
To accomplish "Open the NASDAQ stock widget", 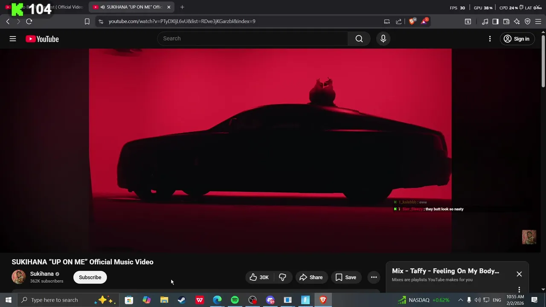I will [x=424, y=300].
